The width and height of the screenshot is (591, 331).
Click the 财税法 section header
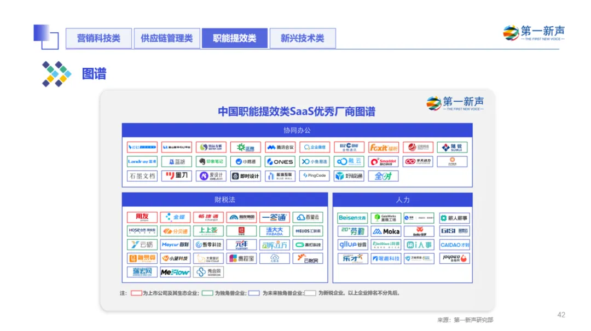[x=225, y=200]
